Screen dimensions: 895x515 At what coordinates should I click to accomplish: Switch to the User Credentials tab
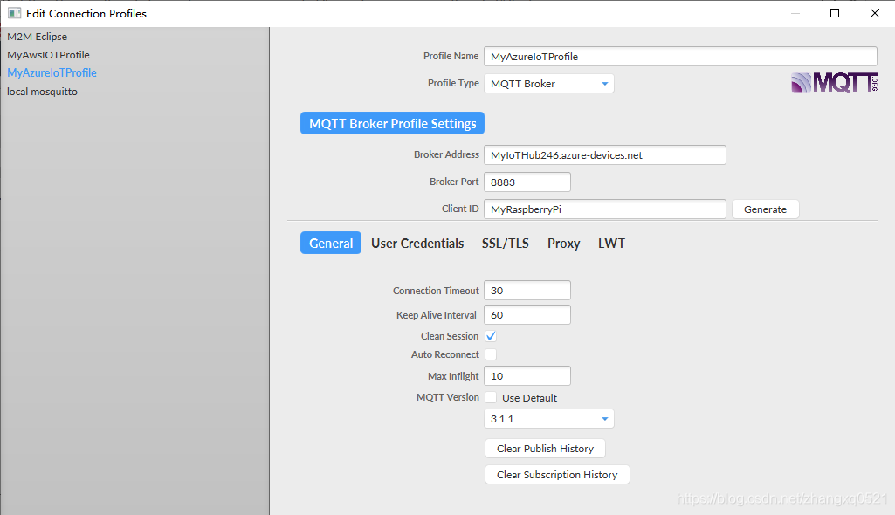[x=417, y=243]
